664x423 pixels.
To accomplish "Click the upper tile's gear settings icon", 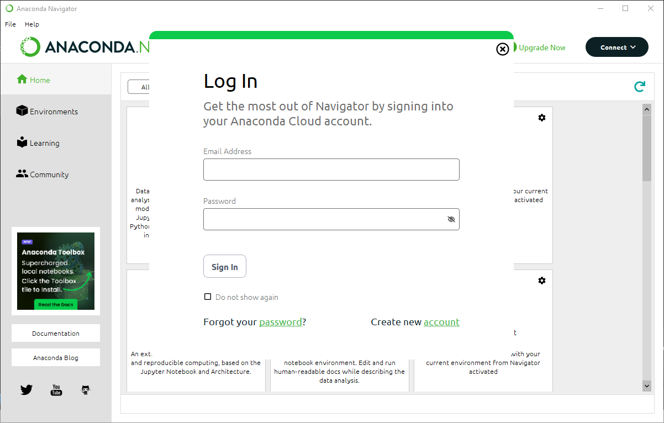I will [542, 118].
